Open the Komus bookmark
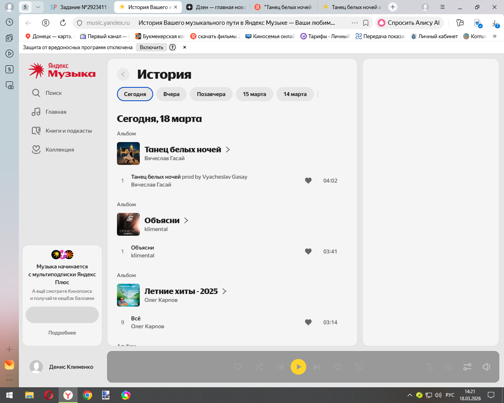The height and width of the screenshot is (403, 504). [x=474, y=36]
